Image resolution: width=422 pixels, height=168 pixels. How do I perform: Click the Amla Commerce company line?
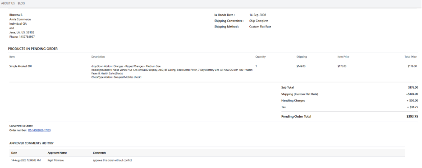[20, 19]
